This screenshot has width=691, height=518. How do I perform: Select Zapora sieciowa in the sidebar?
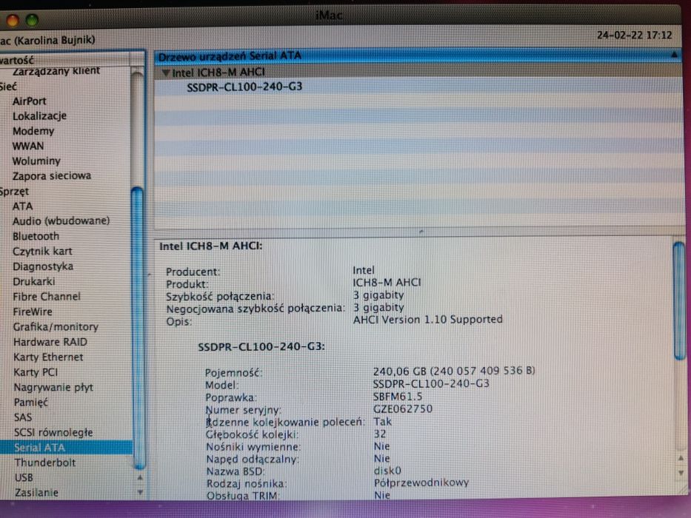pyautogui.click(x=52, y=176)
